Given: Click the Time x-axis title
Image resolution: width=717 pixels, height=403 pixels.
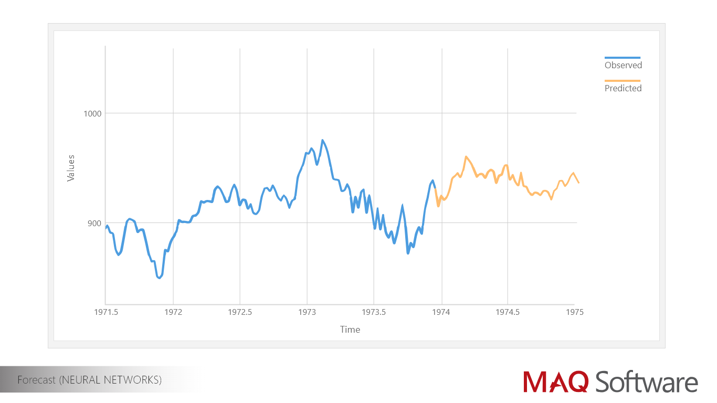Looking at the screenshot, I should (350, 330).
